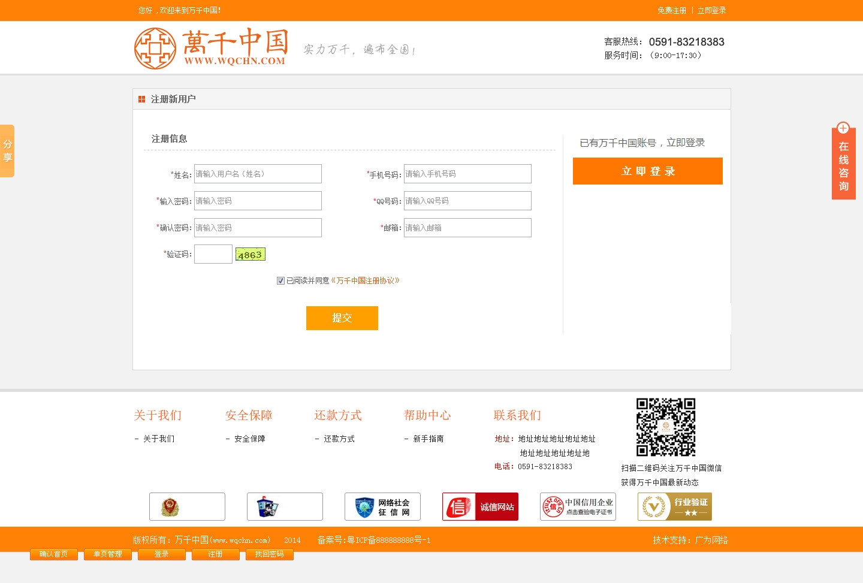
Task: Refresh the 4863 captcha image
Action: [x=251, y=254]
